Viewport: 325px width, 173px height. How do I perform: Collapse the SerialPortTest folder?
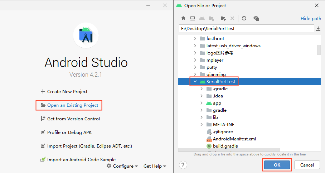(x=195, y=82)
